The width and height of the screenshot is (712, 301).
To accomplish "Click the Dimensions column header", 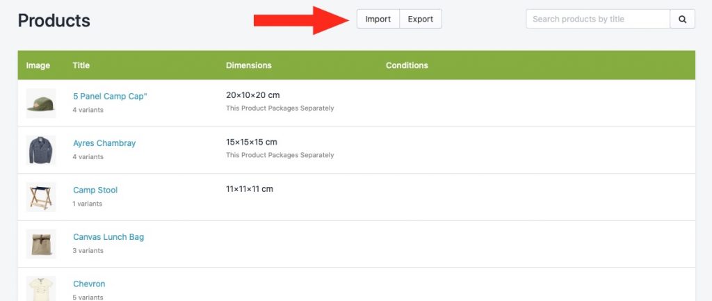I will click(x=249, y=65).
